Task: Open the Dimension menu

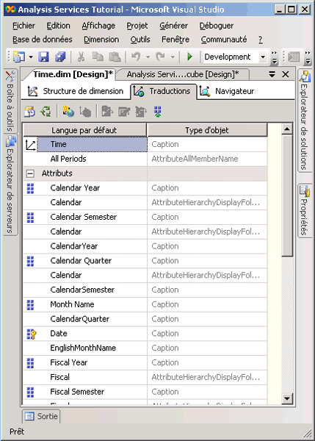Action: pyautogui.click(x=101, y=40)
